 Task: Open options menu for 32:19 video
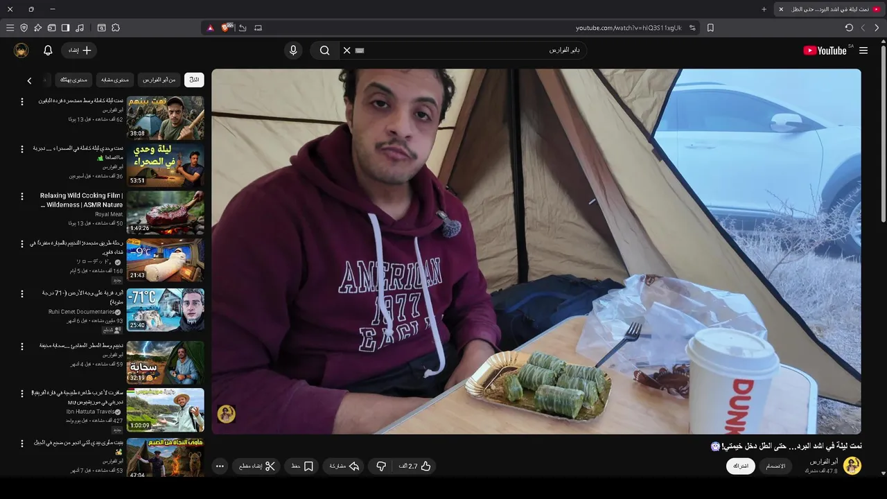tap(21, 346)
